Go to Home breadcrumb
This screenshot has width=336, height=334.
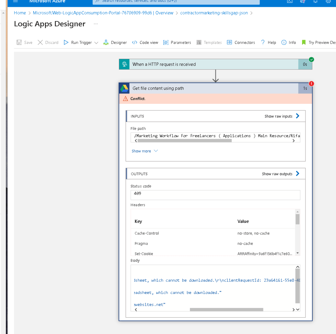coord(20,13)
